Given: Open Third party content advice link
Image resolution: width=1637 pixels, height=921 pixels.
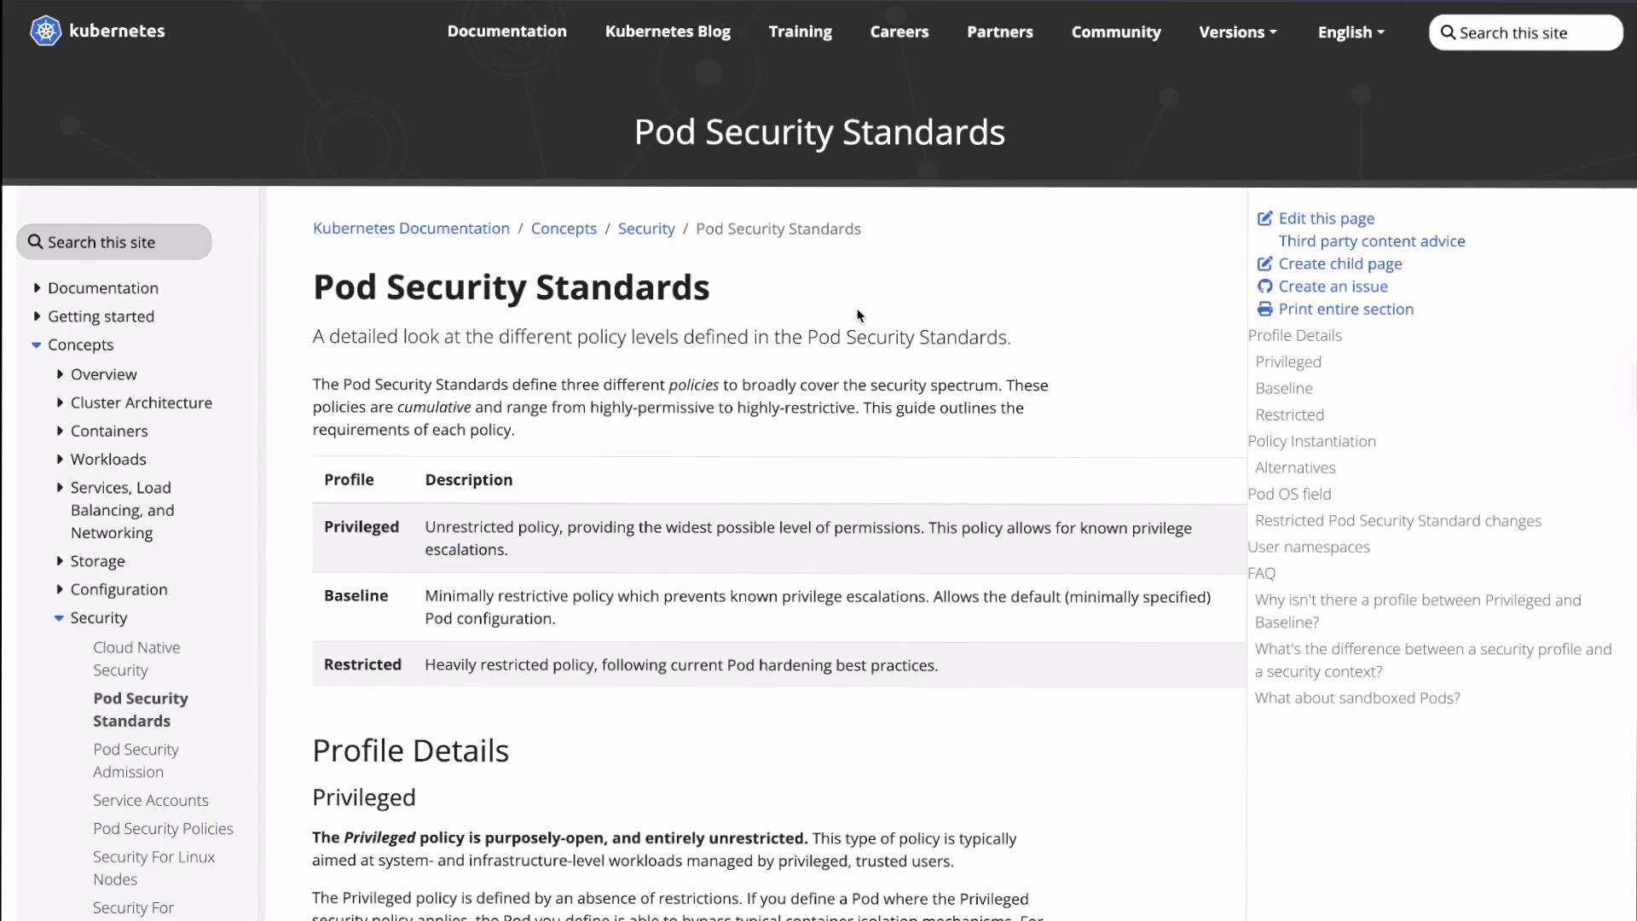Looking at the screenshot, I should point(1371,241).
